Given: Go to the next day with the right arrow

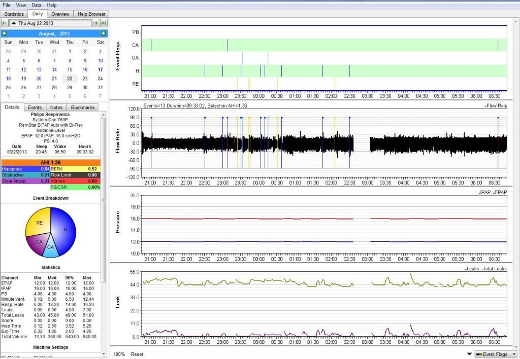Looking at the screenshot, I should (x=95, y=23).
